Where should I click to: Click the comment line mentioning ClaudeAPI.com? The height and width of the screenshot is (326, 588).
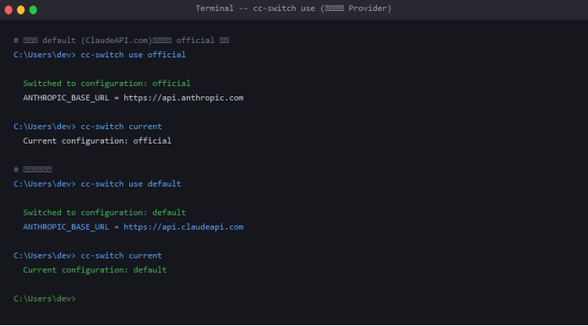coord(121,41)
